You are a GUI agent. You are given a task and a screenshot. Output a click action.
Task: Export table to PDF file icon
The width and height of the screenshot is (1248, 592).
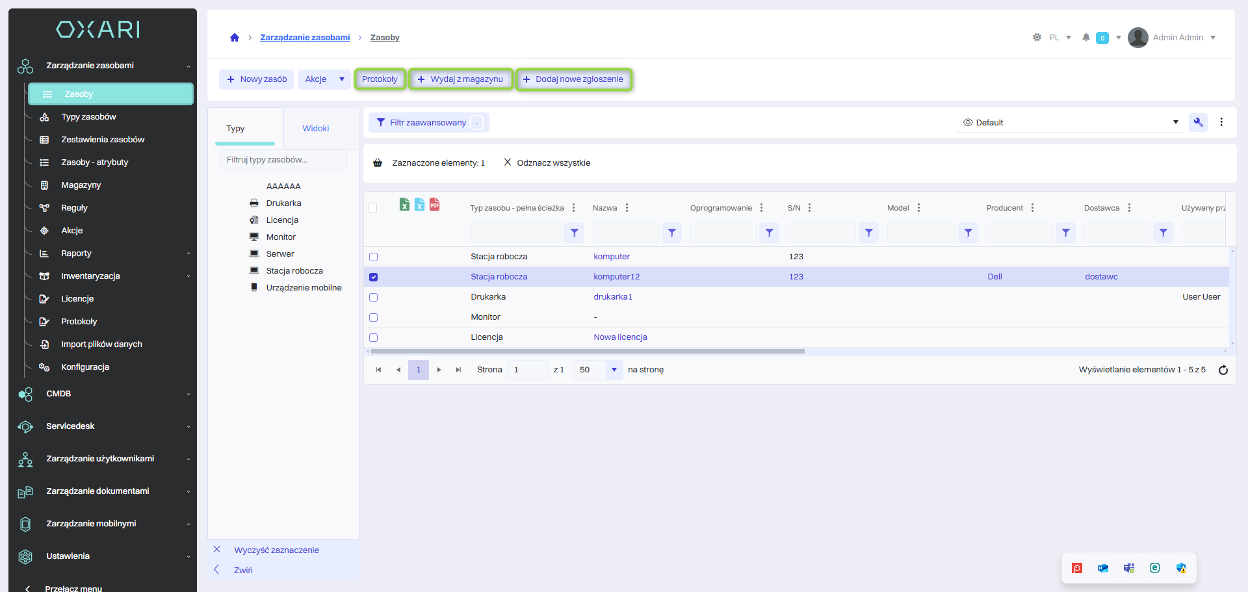point(434,205)
